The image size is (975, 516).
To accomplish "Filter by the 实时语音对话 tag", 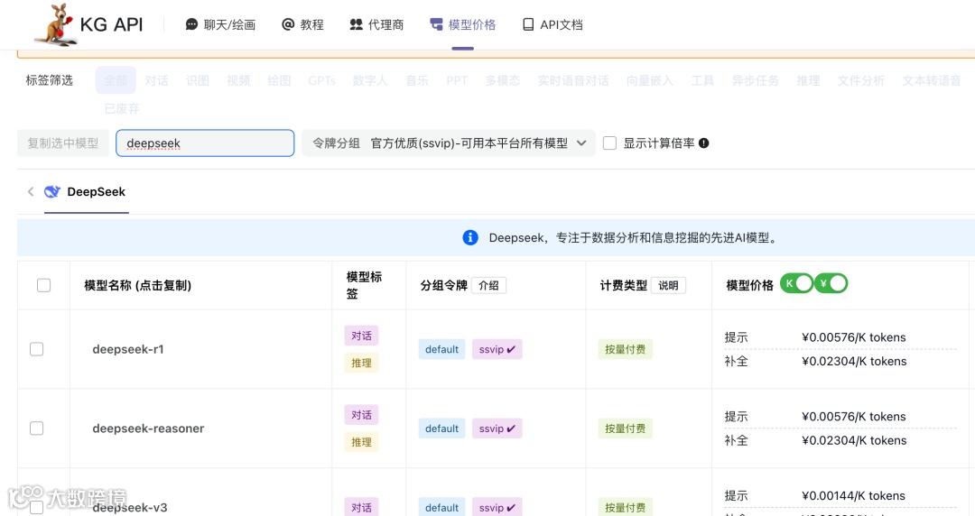I will coord(573,80).
